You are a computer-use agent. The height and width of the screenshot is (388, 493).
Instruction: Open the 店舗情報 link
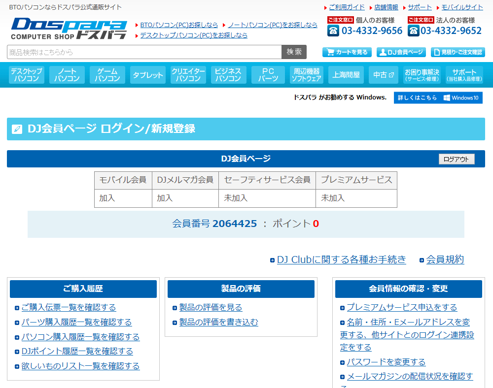click(x=386, y=7)
